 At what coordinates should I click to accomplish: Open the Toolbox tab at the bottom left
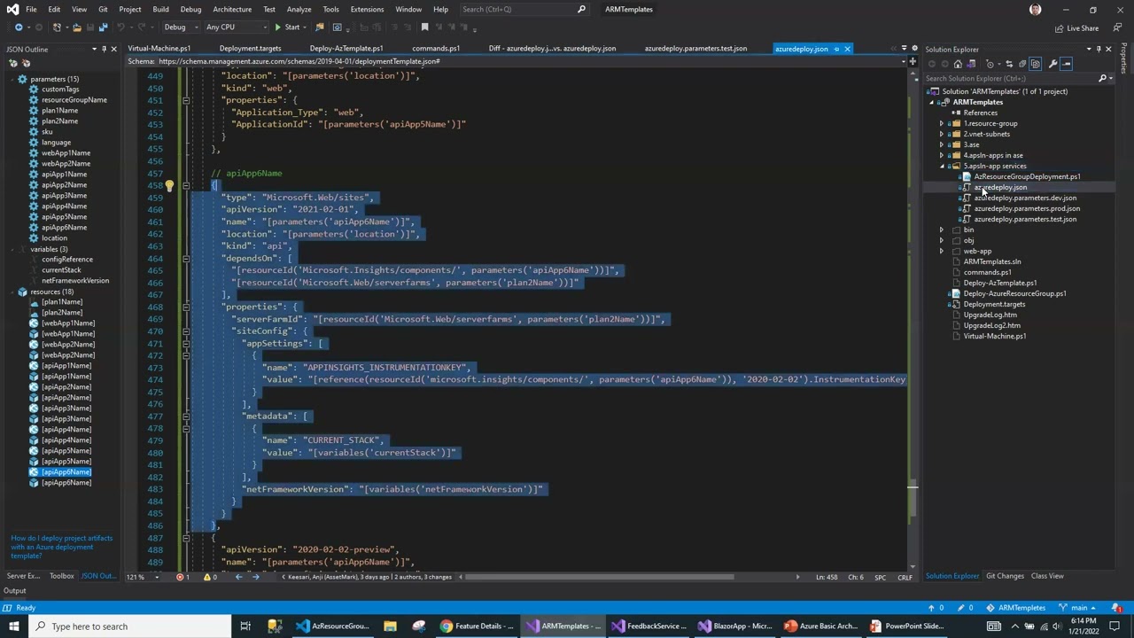[x=62, y=576]
